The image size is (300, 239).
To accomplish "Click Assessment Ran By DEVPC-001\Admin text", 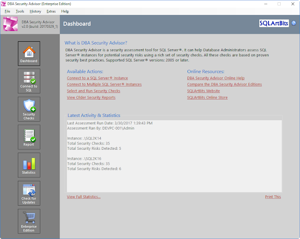I will (x=101, y=128).
